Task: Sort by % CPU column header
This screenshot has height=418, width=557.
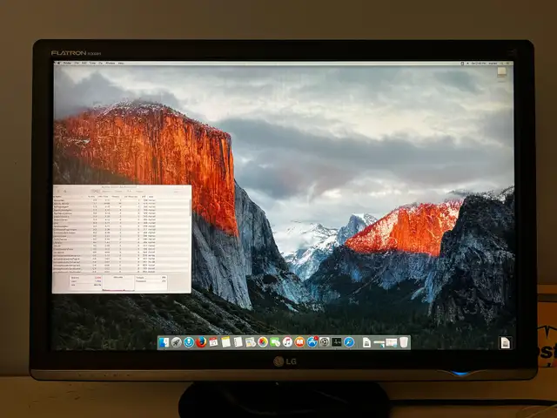Action: [x=91, y=197]
